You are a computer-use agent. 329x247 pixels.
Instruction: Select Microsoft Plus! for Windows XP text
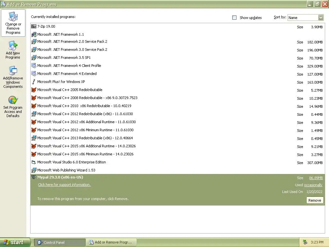click(61, 82)
